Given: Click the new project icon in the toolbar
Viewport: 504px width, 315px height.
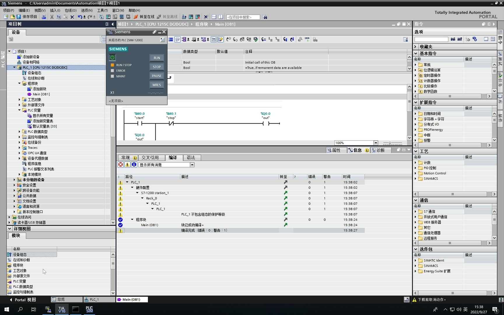Looking at the screenshot, I should coord(6,17).
